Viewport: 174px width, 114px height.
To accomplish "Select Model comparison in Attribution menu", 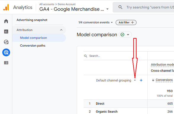I will tap(39, 38).
